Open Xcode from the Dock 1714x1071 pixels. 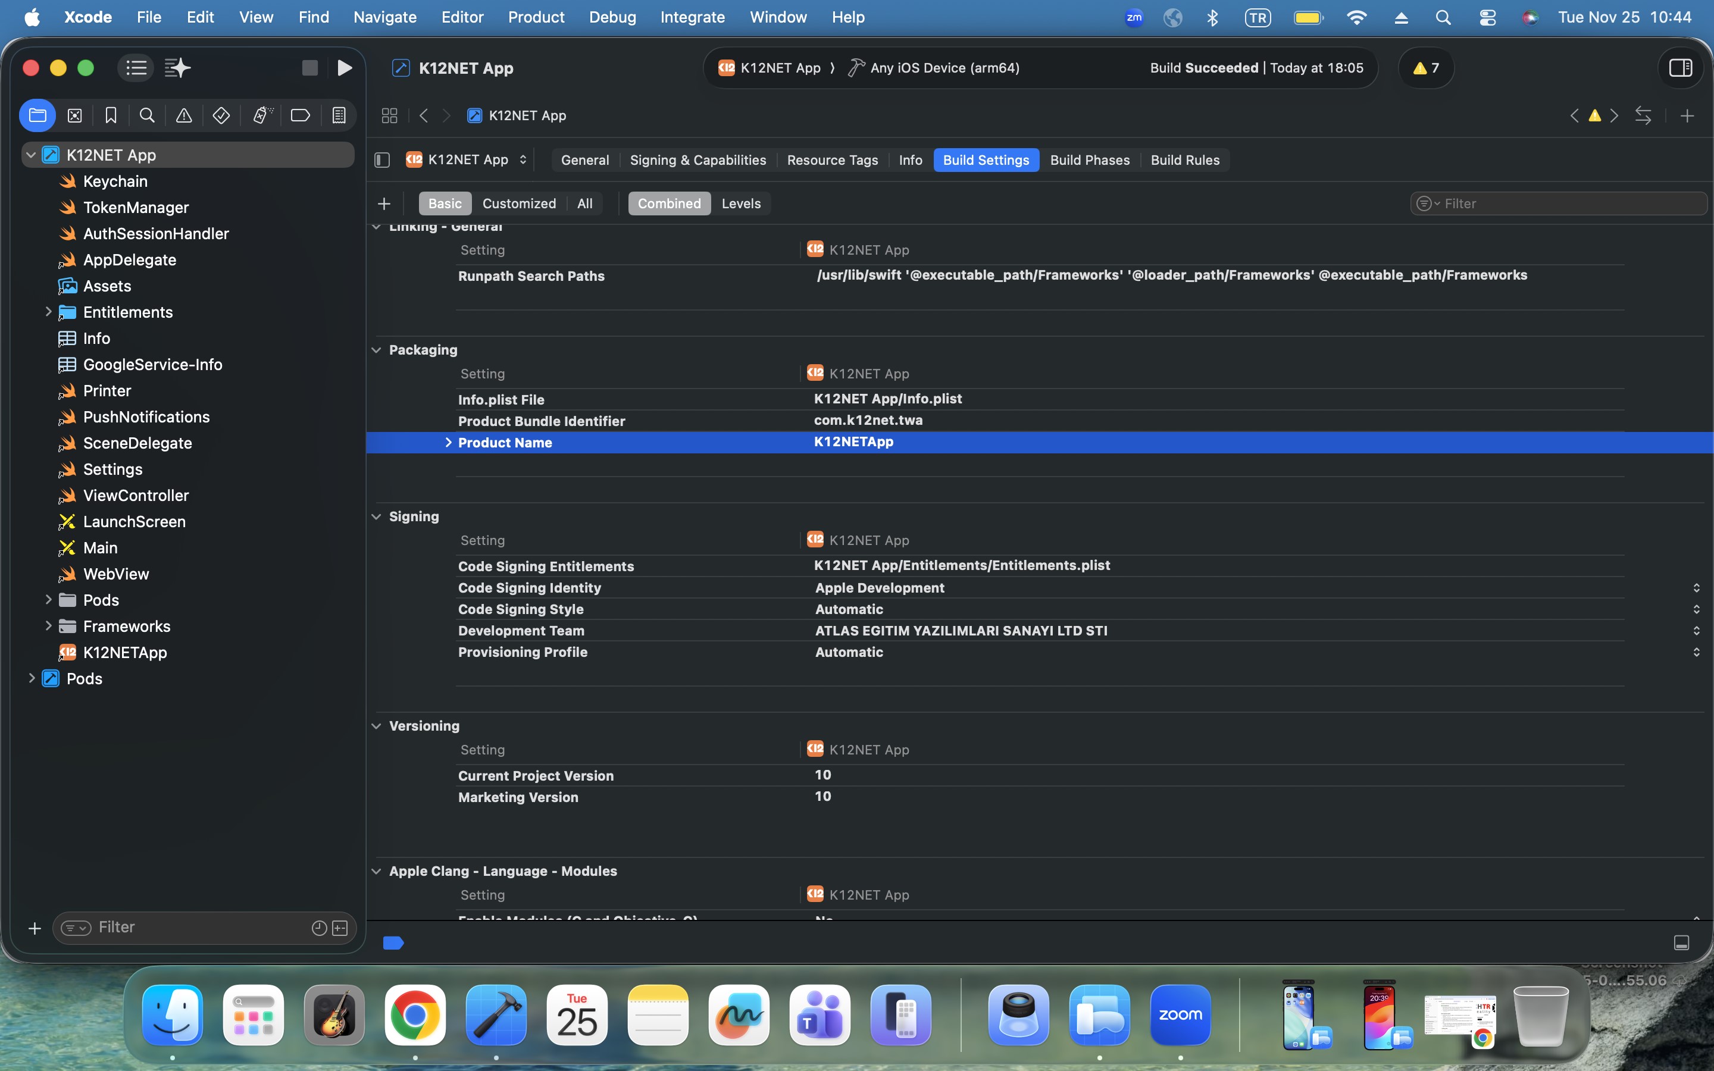click(496, 1015)
